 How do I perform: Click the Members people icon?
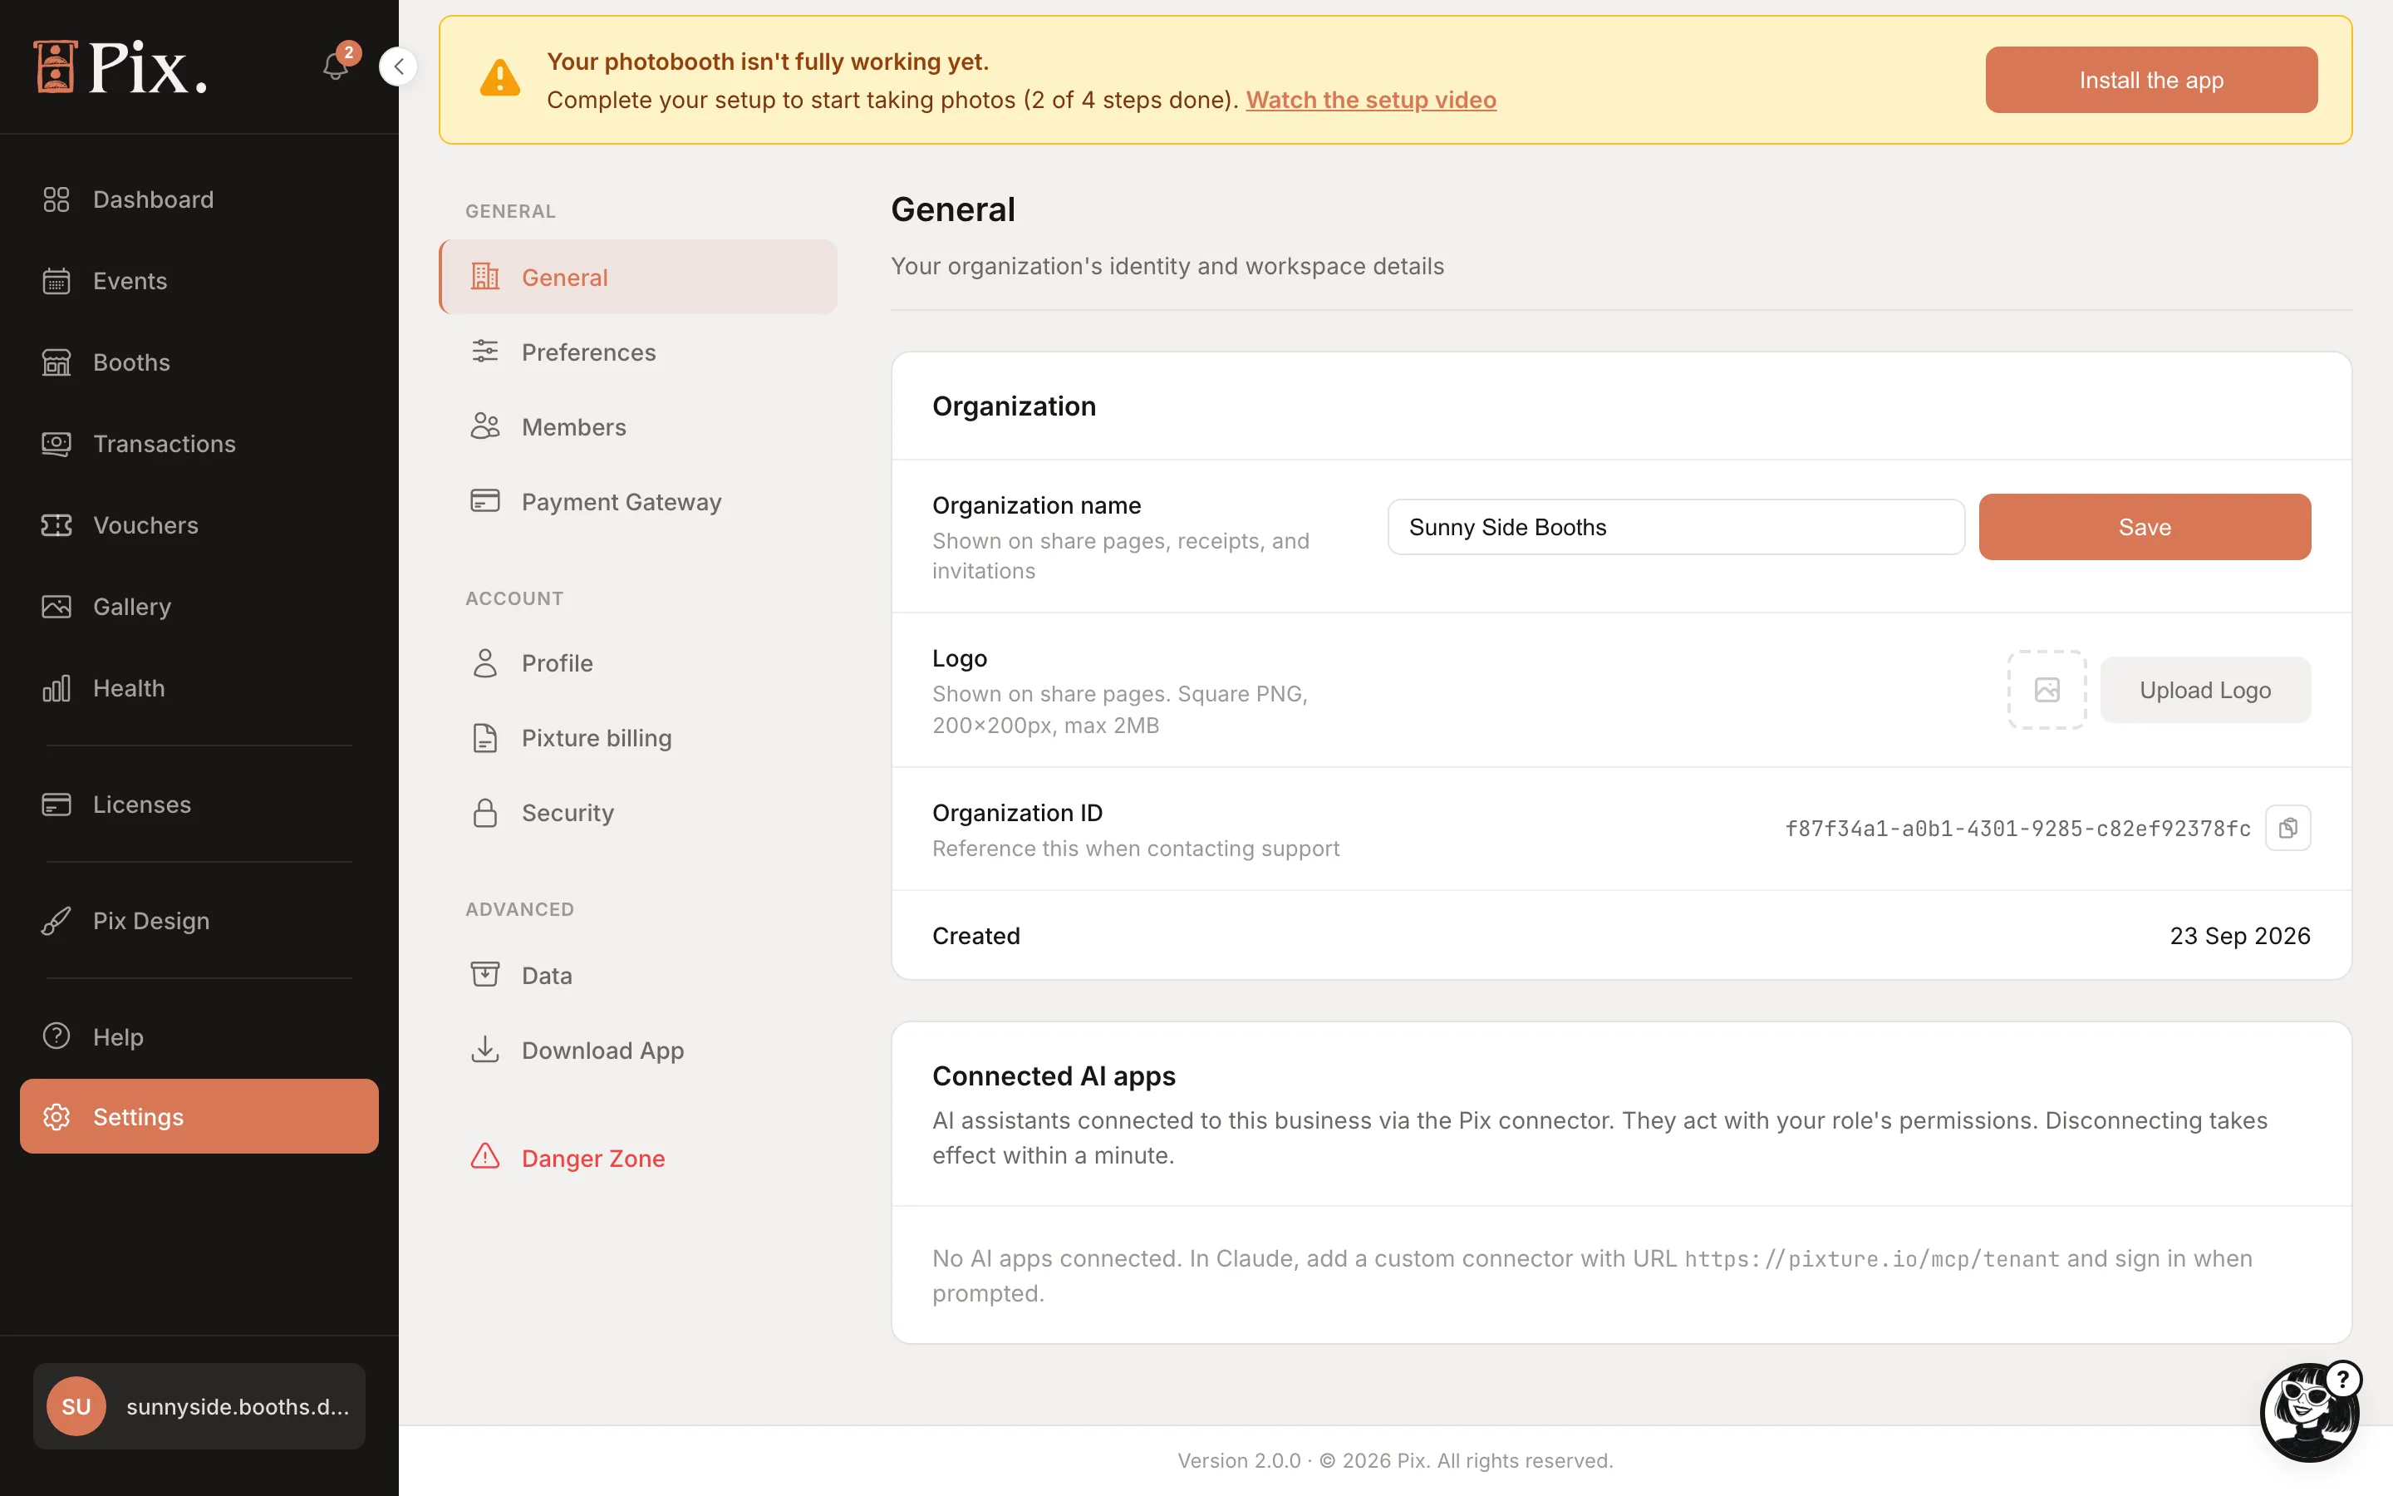pos(484,426)
